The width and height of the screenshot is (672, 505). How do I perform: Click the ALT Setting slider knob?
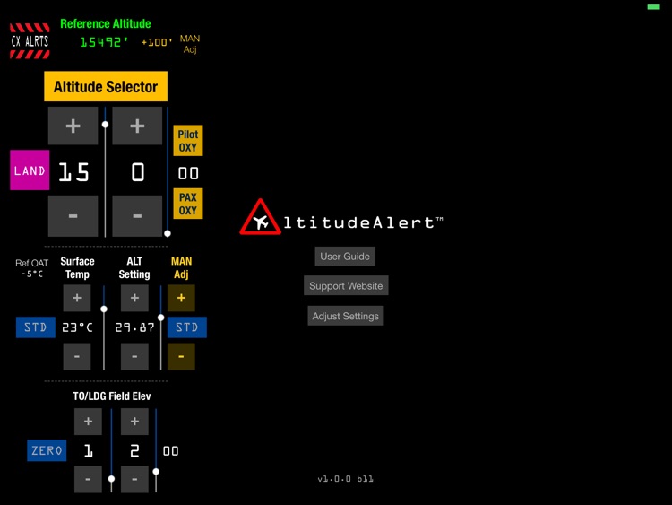pyautogui.click(x=160, y=318)
